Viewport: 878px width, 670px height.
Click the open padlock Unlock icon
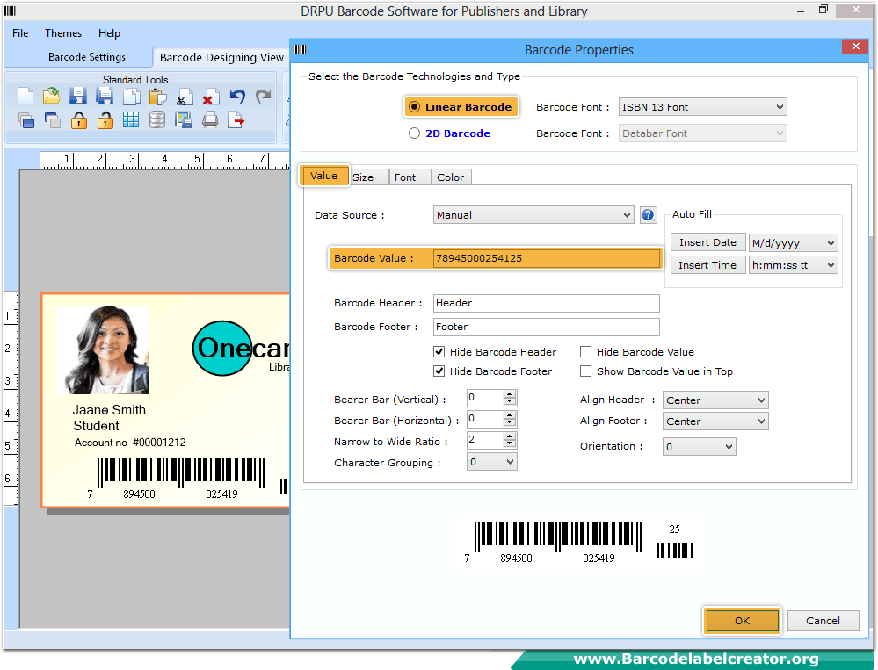click(x=105, y=119)
